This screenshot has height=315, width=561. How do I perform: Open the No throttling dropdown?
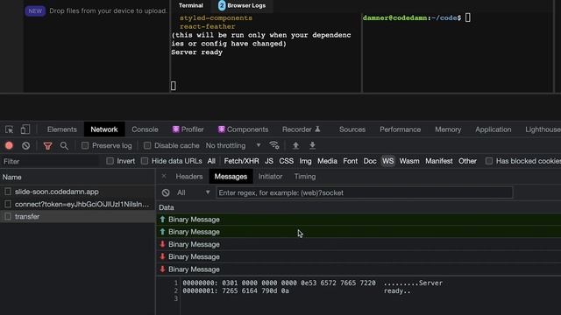point(233,146)
